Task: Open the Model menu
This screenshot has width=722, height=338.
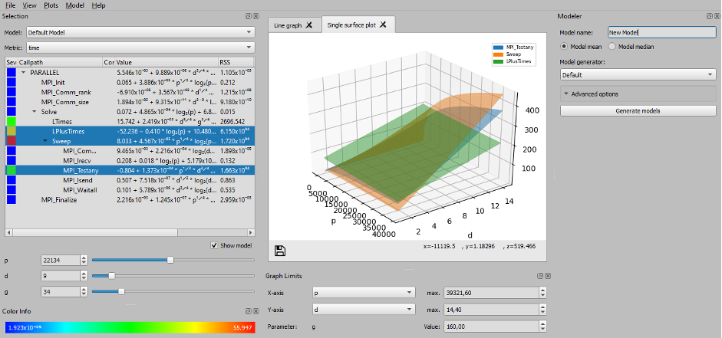Action: click(x=74, y=5)
